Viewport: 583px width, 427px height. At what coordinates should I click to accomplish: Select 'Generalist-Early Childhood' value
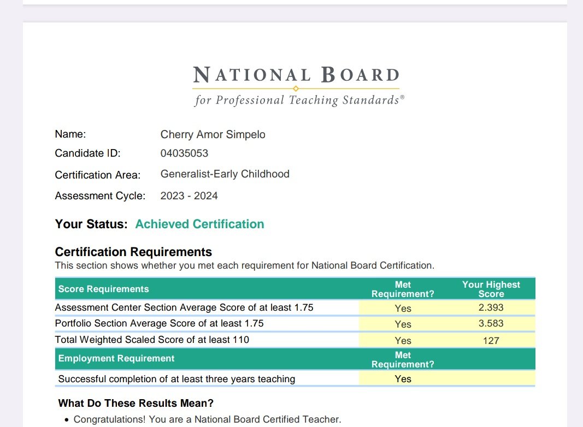click(225, 174)
